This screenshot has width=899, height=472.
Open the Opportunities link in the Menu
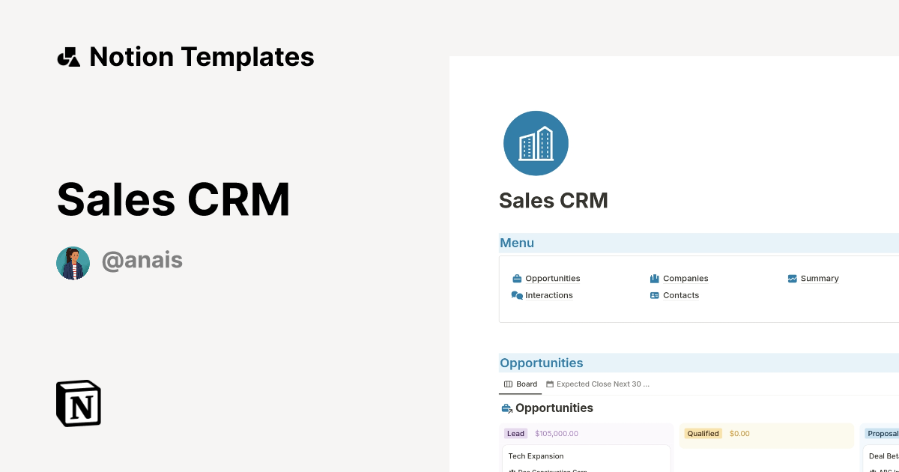554,278
